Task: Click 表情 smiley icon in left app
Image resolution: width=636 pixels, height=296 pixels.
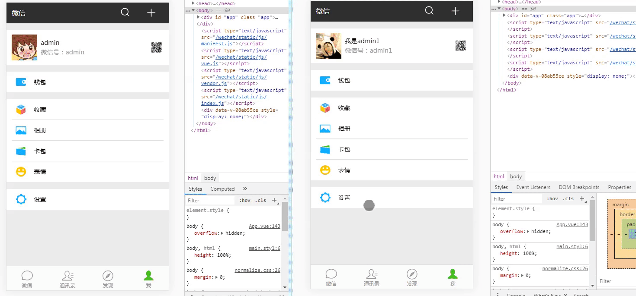Action: (x=21, y=172)
